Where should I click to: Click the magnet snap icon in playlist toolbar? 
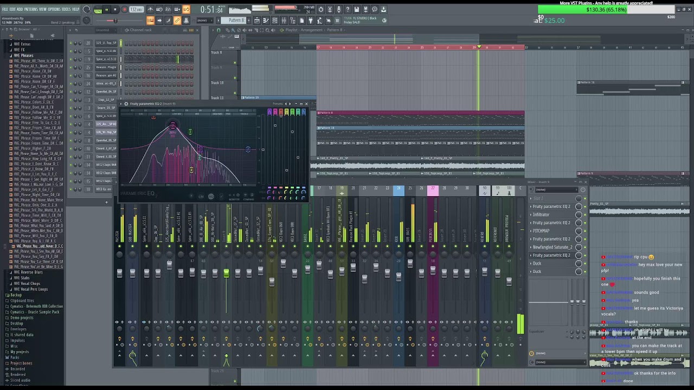coord(219,30)
